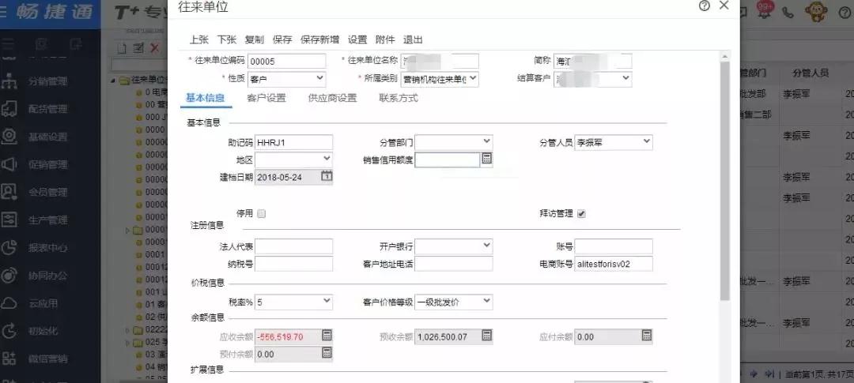Expand the 客户价格等级 dropdown
Image resolution: width=854 pixels, height=383 pixels.
(486, 302)
